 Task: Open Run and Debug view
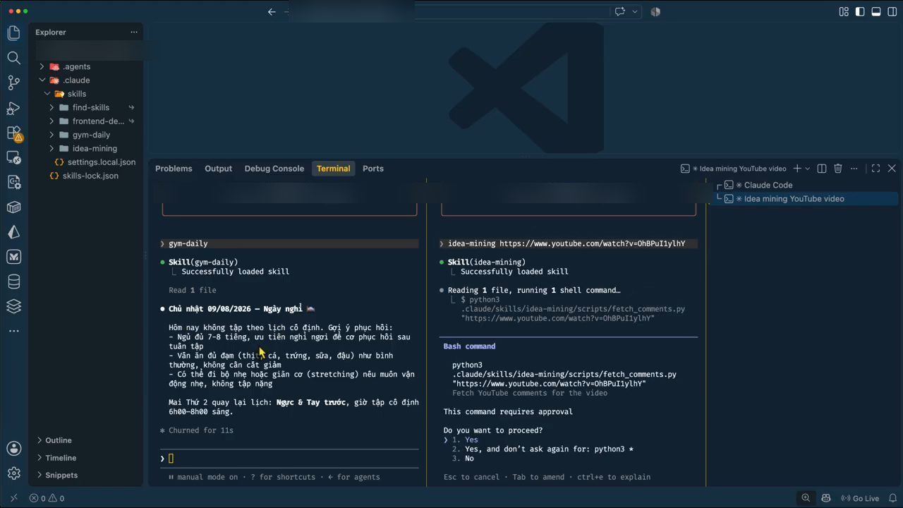[13, 108]
